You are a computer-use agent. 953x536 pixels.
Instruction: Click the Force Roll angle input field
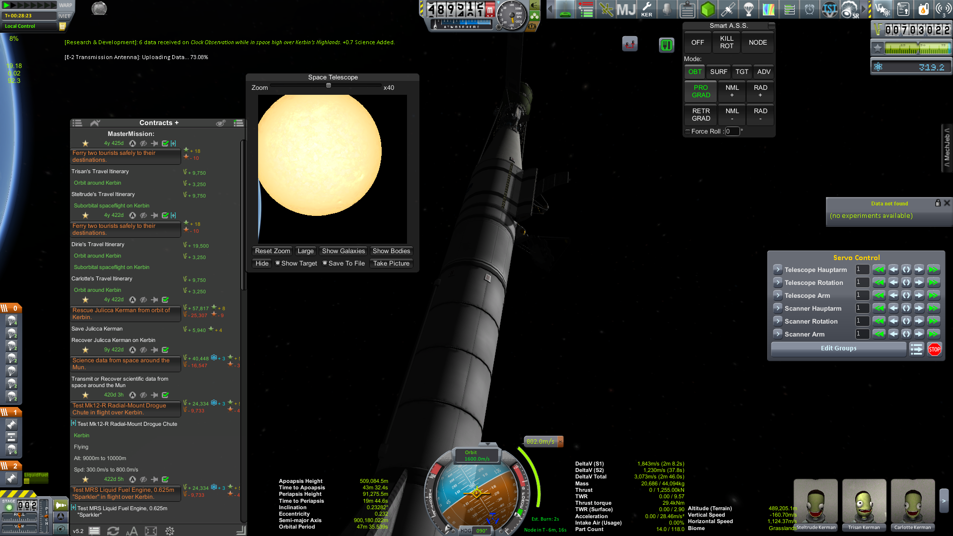(732, 132)
